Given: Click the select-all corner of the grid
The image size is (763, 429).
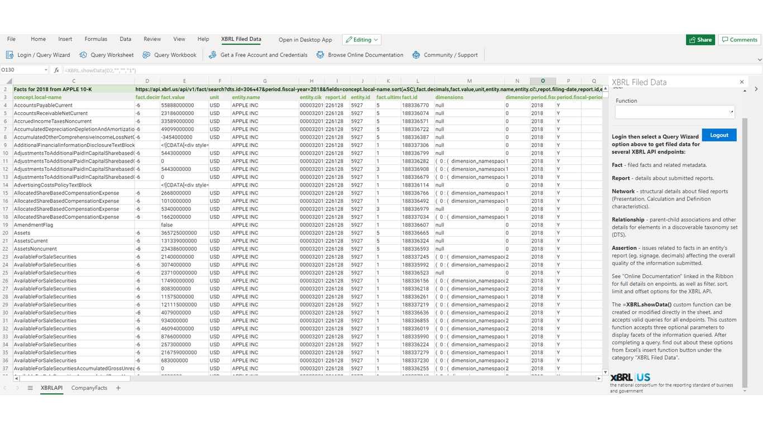Looking at the screenshot, I should click(x=8, y=81).
